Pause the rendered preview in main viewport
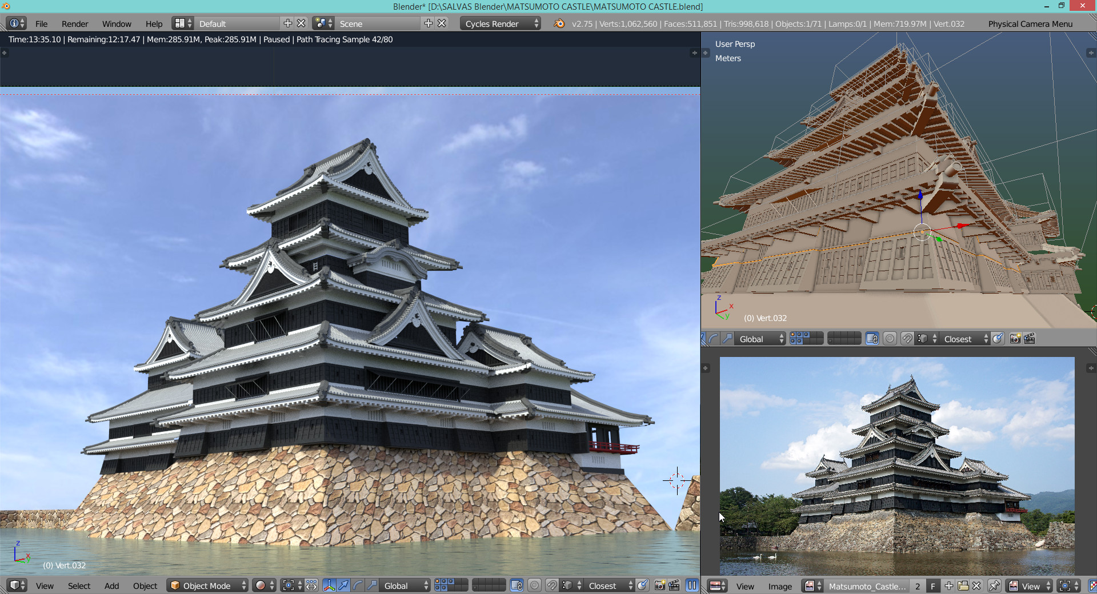The height and width of the screenshot is (594, 1097). click(692, 585)
